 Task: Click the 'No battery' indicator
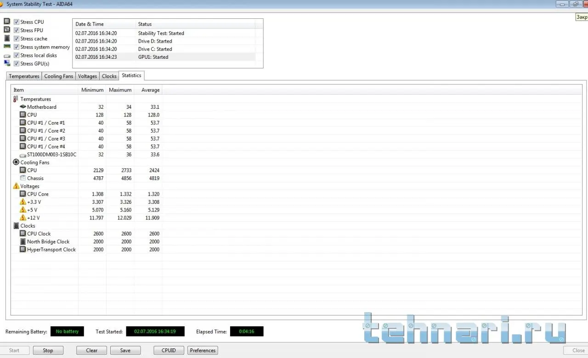67,331
